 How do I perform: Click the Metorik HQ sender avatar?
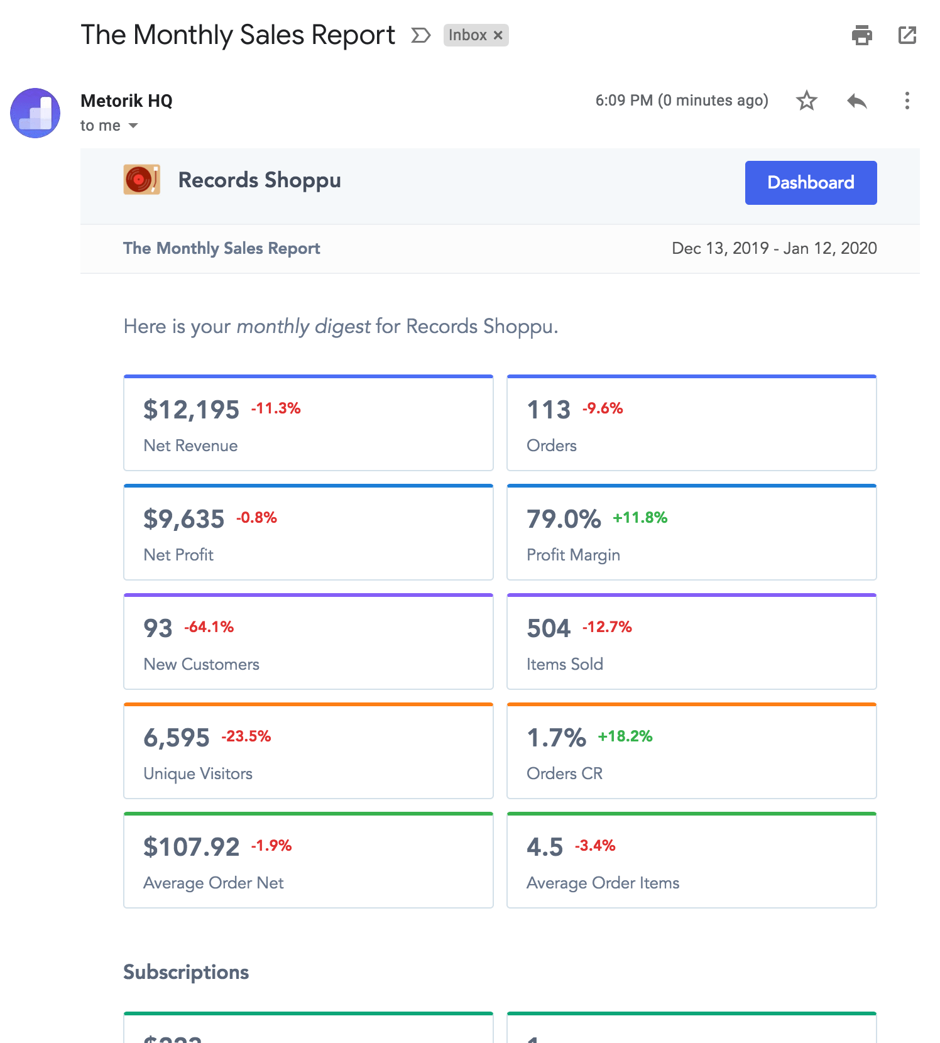(35, 113)
